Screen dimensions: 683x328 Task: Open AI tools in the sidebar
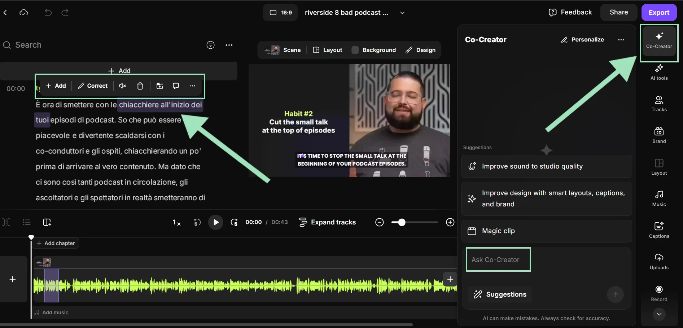[x=659, y=72]
